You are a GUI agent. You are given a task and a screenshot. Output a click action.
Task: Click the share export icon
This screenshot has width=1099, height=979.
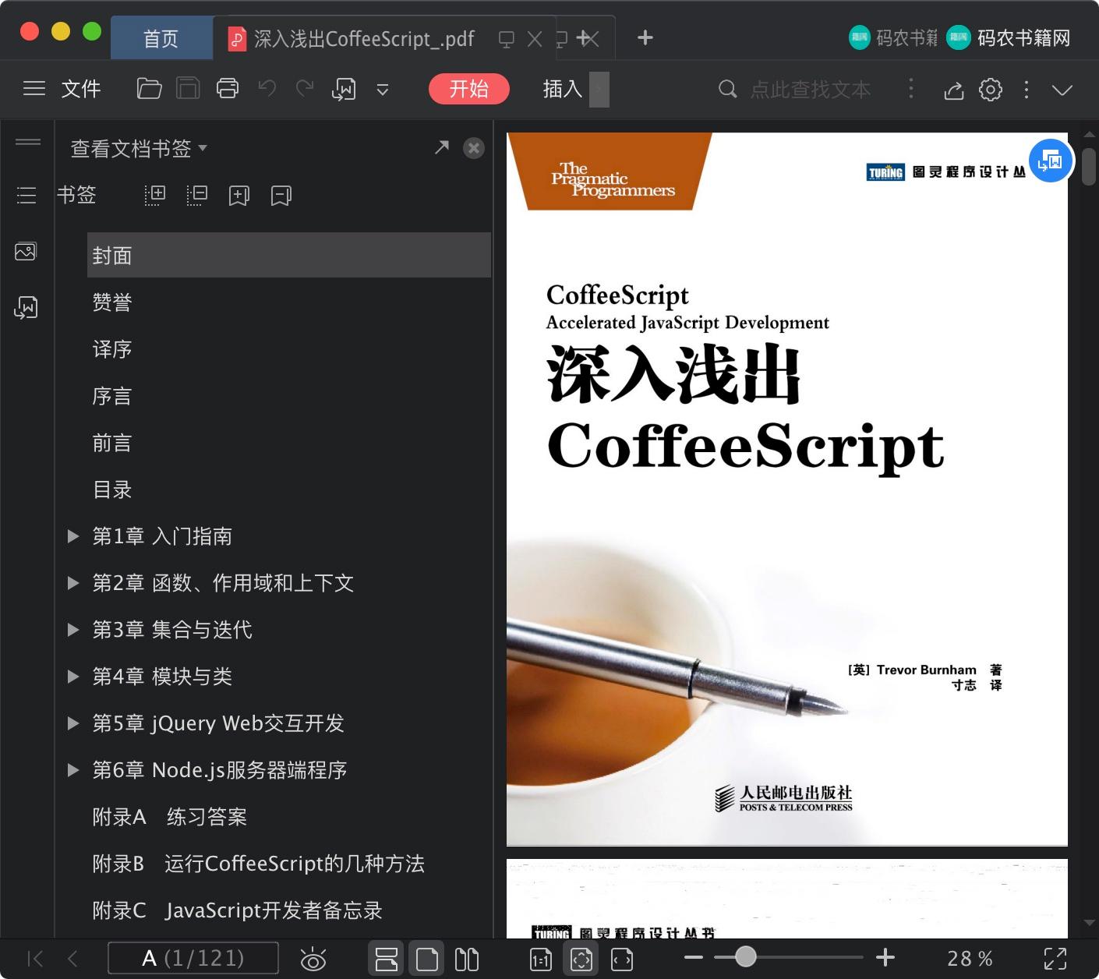(954, 90)
